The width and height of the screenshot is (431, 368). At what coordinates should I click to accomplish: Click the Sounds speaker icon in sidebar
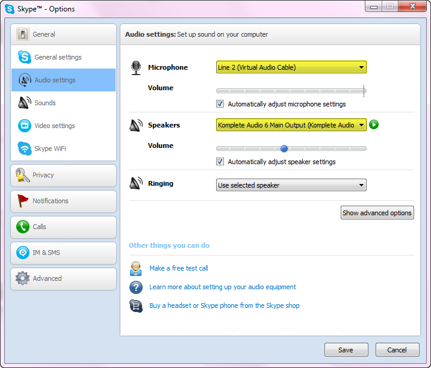(x=25, y=103)
